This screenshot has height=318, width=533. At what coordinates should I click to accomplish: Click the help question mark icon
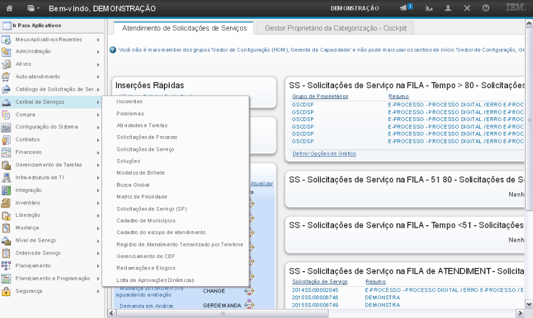coord(485,8)
